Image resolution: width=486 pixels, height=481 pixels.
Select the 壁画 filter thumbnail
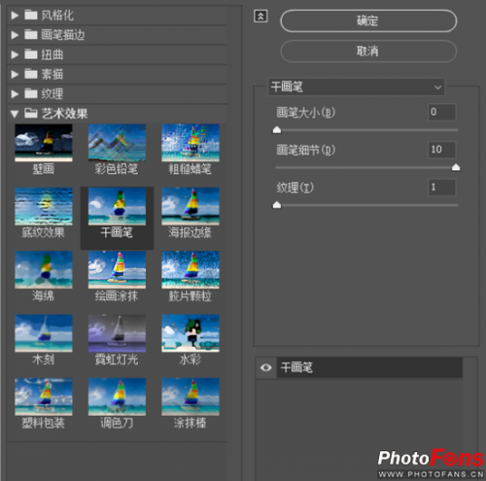(44, 143)
